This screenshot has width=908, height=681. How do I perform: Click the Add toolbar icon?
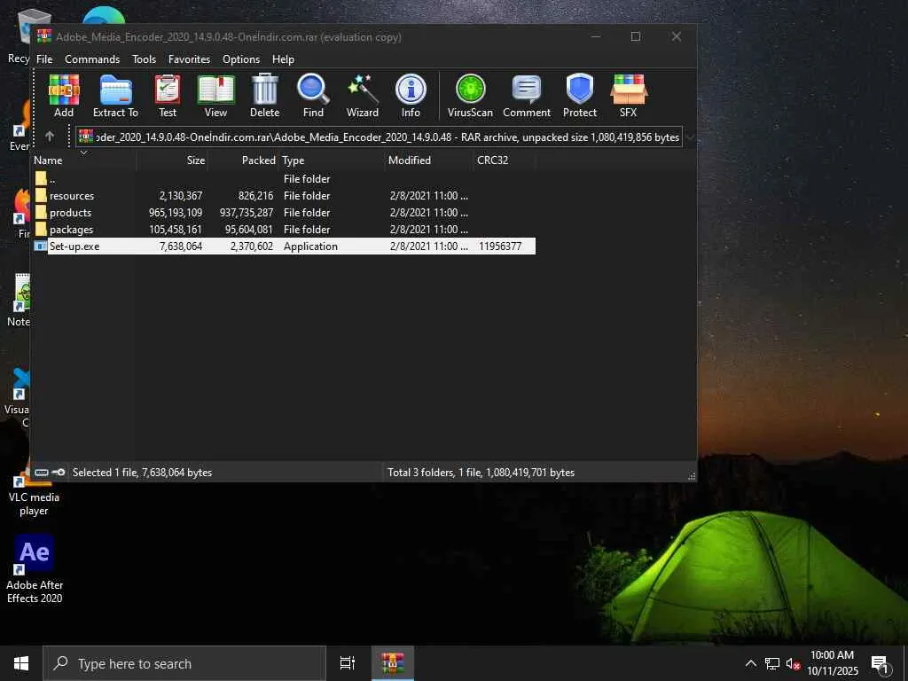tap(64, 96)
